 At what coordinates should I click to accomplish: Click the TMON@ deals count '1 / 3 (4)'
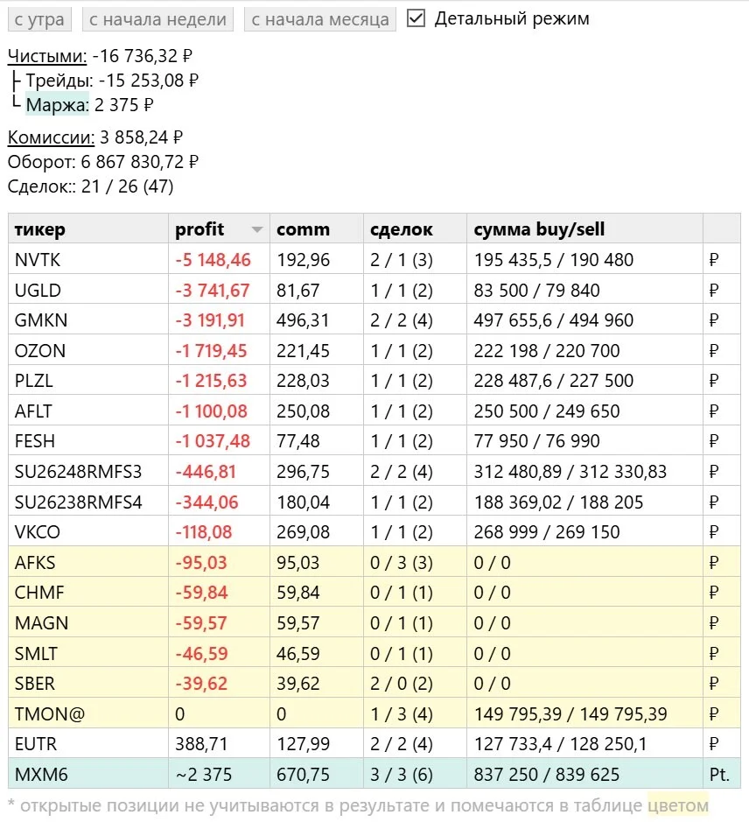click(x=402, y=713)
